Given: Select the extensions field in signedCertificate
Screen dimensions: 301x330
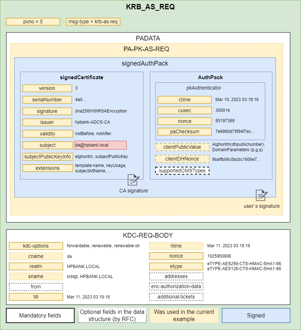Looking at the screenshot, I should (x=47, y=168).
